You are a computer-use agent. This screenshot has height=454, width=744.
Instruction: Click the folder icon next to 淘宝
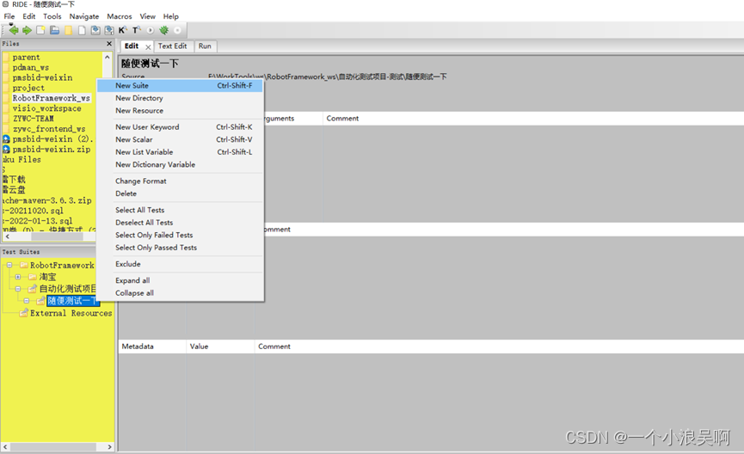(x=33, y=277)
